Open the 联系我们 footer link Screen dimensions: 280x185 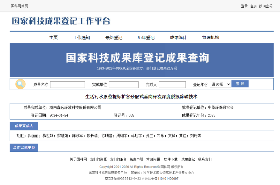tap(205, 159)
